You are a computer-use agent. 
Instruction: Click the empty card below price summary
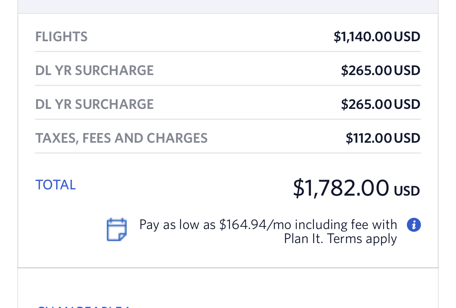click(228, 287)
